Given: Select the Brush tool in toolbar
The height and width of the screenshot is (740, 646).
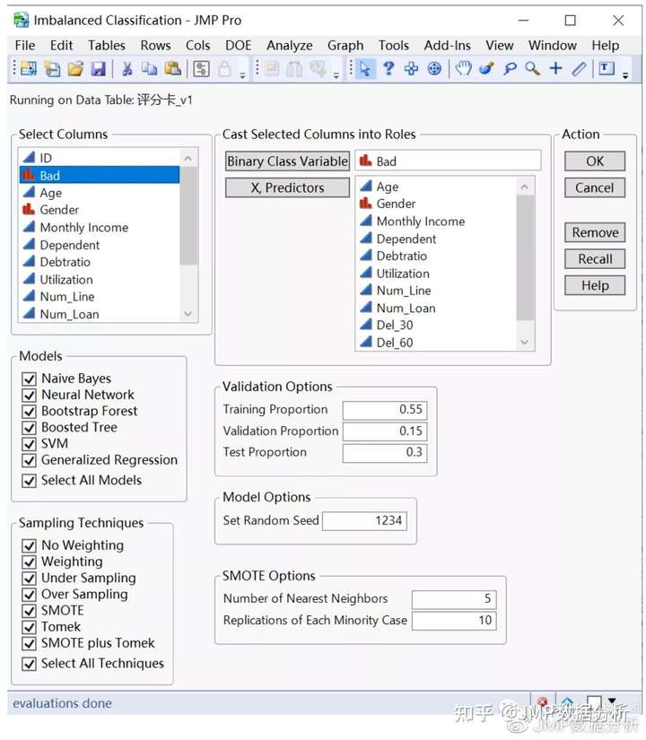Looking at the screenshot, I should (x=486, y=69).
